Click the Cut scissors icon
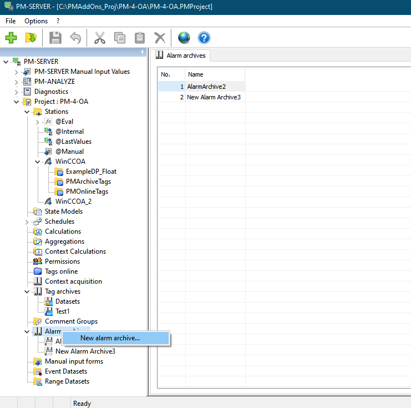Viewport: 411px width, 408px height. (x=100, y=38)
